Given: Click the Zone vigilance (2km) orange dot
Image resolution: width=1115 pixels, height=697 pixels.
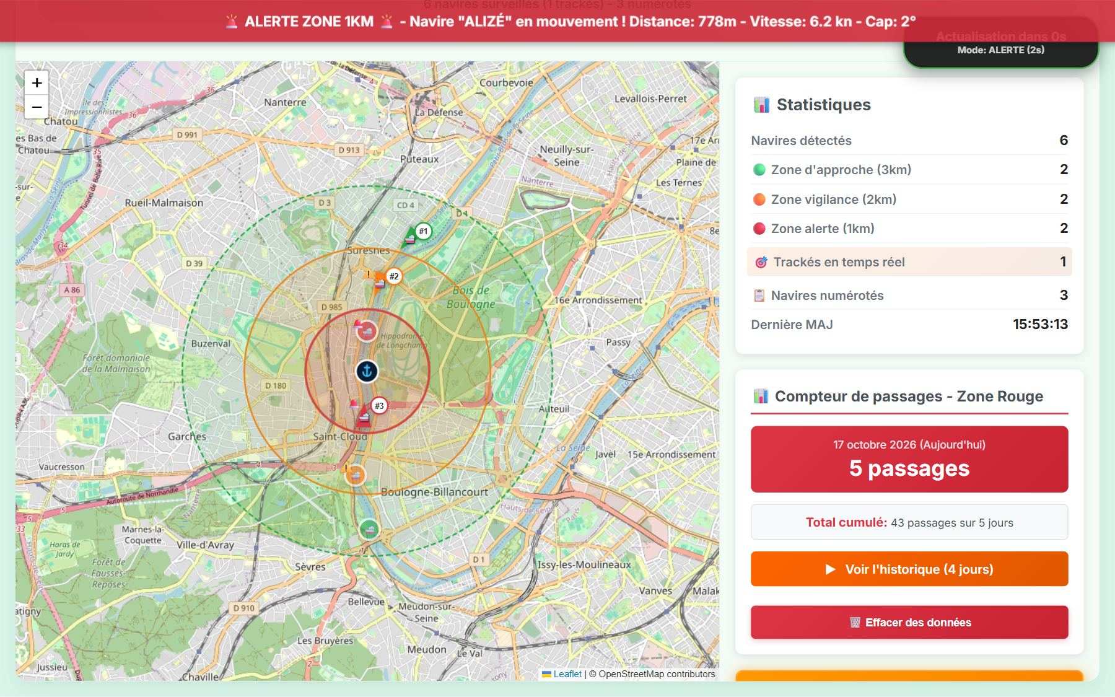Looking at the screenshot, I should (x=759, y=199).
